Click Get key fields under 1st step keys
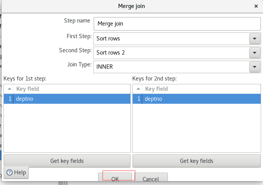Viewport: 263px width, 185px height. pos(67,161)
